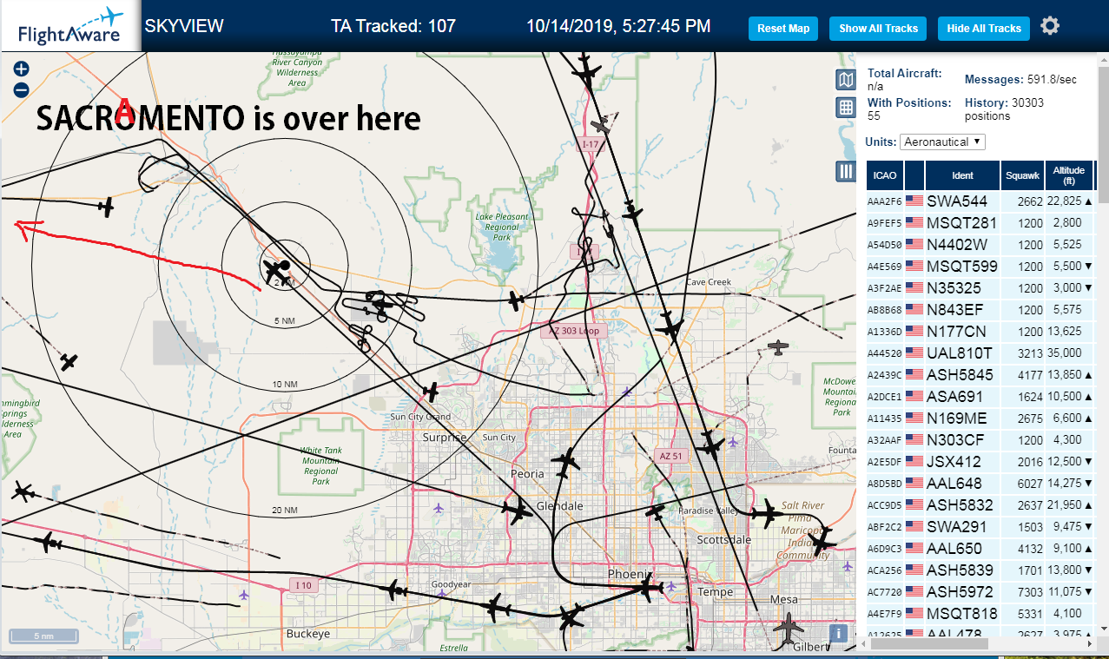Select the N303CF row
1109x659 pixels.
pos(980,439)
